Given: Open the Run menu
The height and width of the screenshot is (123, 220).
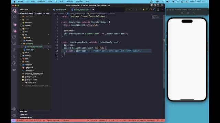Looking at the screenshot, I should [62, 2].
